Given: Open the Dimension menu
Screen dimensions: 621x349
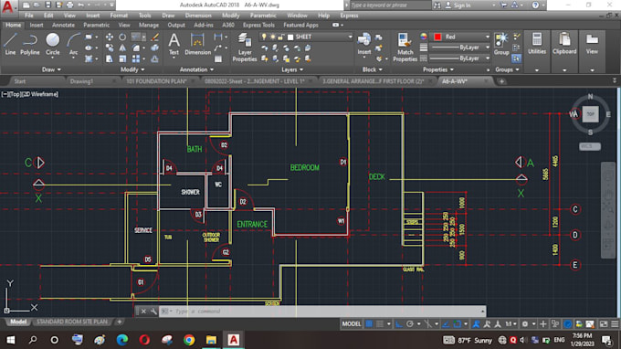Looking at the screenshot, I should click(198, 16).
